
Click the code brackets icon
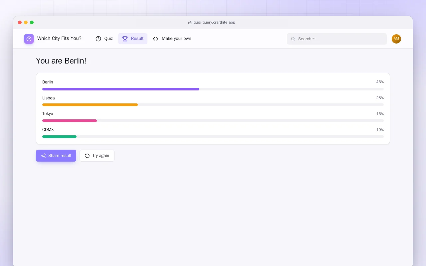(x=155, y=39)
